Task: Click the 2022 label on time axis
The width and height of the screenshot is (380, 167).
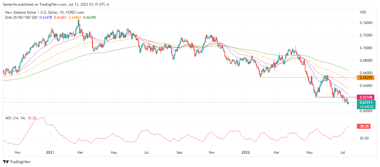Action: [245, 153]
